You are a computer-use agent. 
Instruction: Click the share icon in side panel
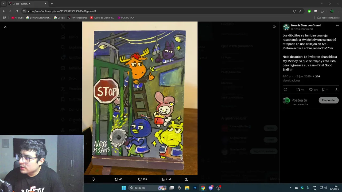coord(336,90)
